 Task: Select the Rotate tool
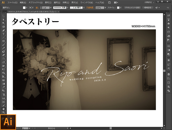(x=3, y=59)
